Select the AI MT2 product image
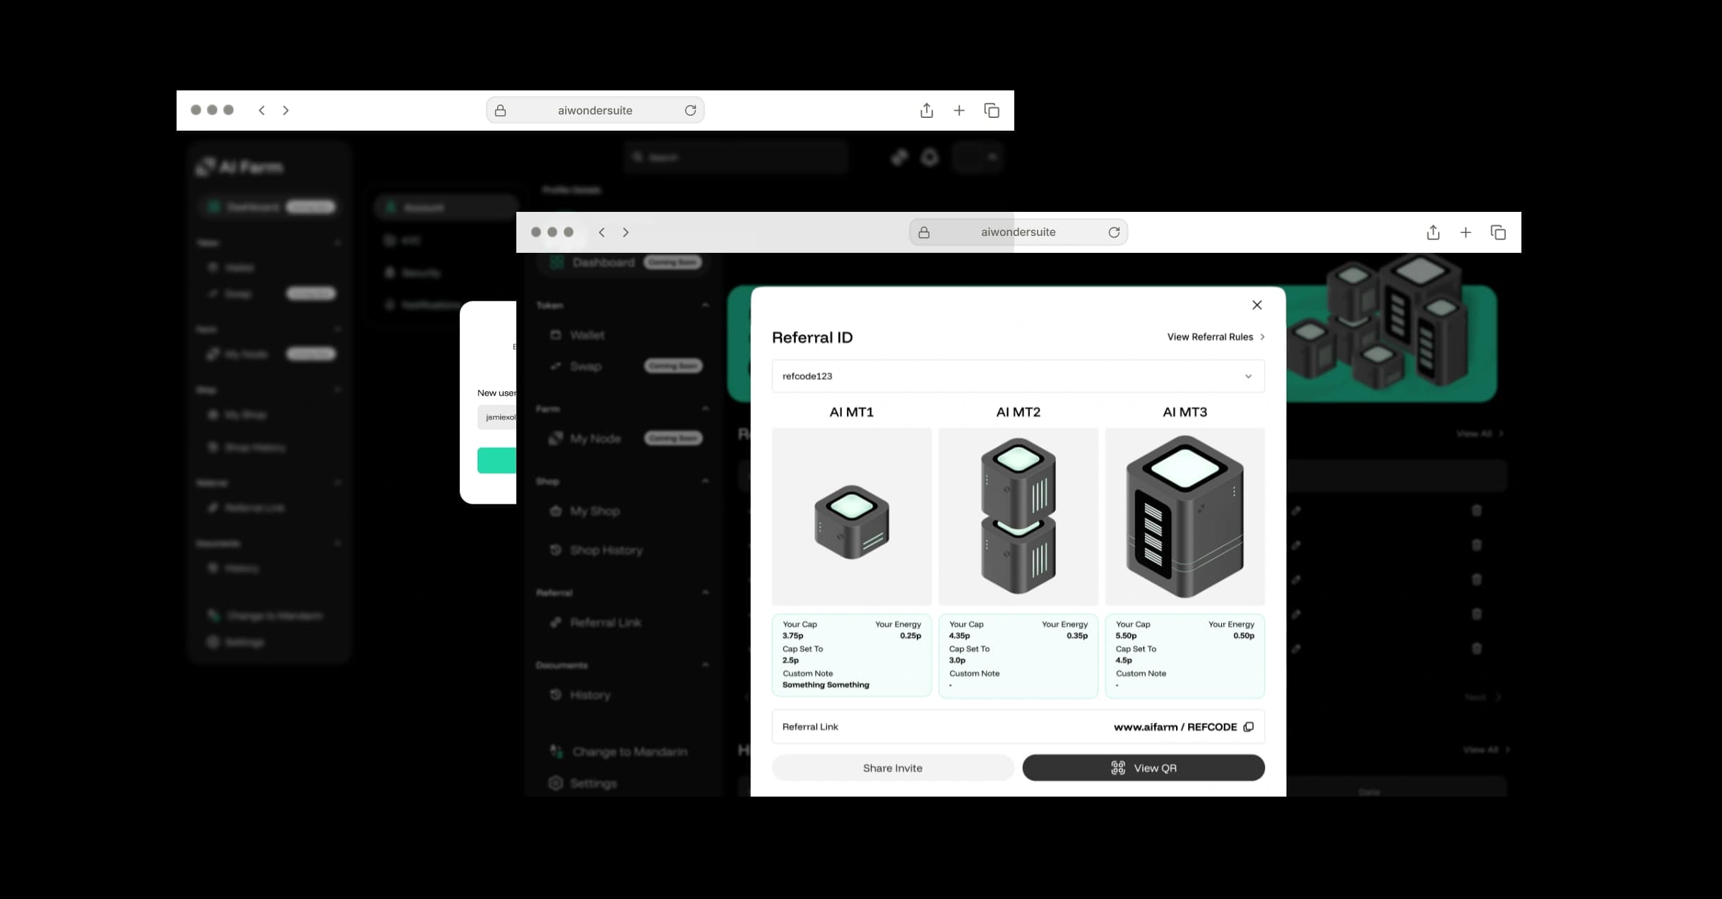This screenshot has width=1722, height=899. [1018, 516]
